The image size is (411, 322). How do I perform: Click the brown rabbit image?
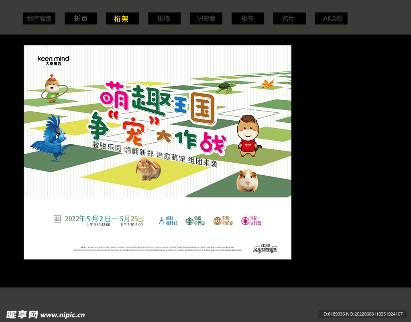pos(149,168)
